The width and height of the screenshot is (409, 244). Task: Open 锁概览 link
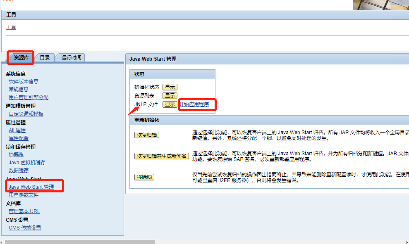(16, 155)
